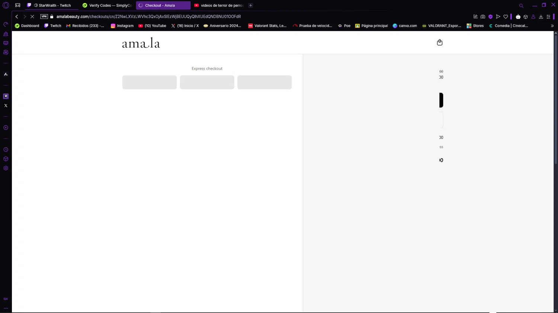Stop loading the page
Image resolution: width=558 pixels, height=313 pixels.
(32, 16)
